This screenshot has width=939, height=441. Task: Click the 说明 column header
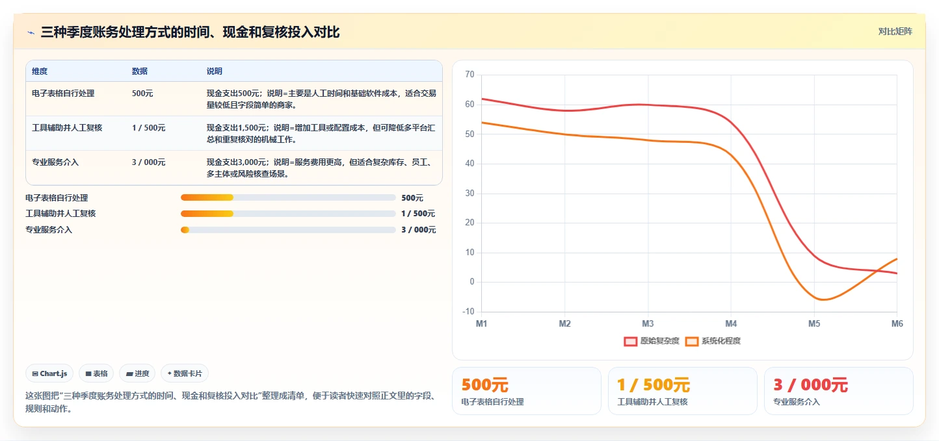tap(215, 71)
